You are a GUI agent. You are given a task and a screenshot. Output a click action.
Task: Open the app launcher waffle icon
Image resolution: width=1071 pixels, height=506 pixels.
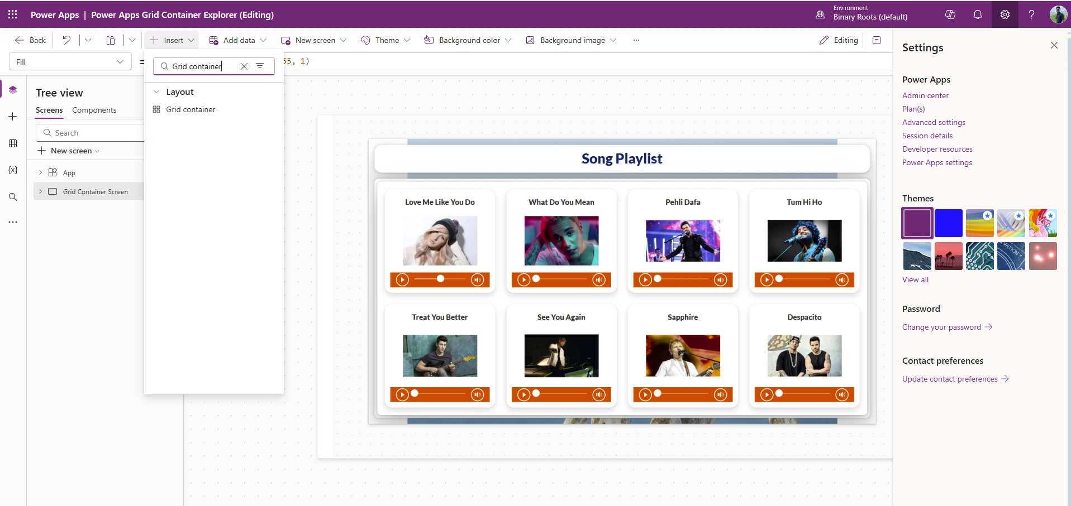tap(13, 15)
